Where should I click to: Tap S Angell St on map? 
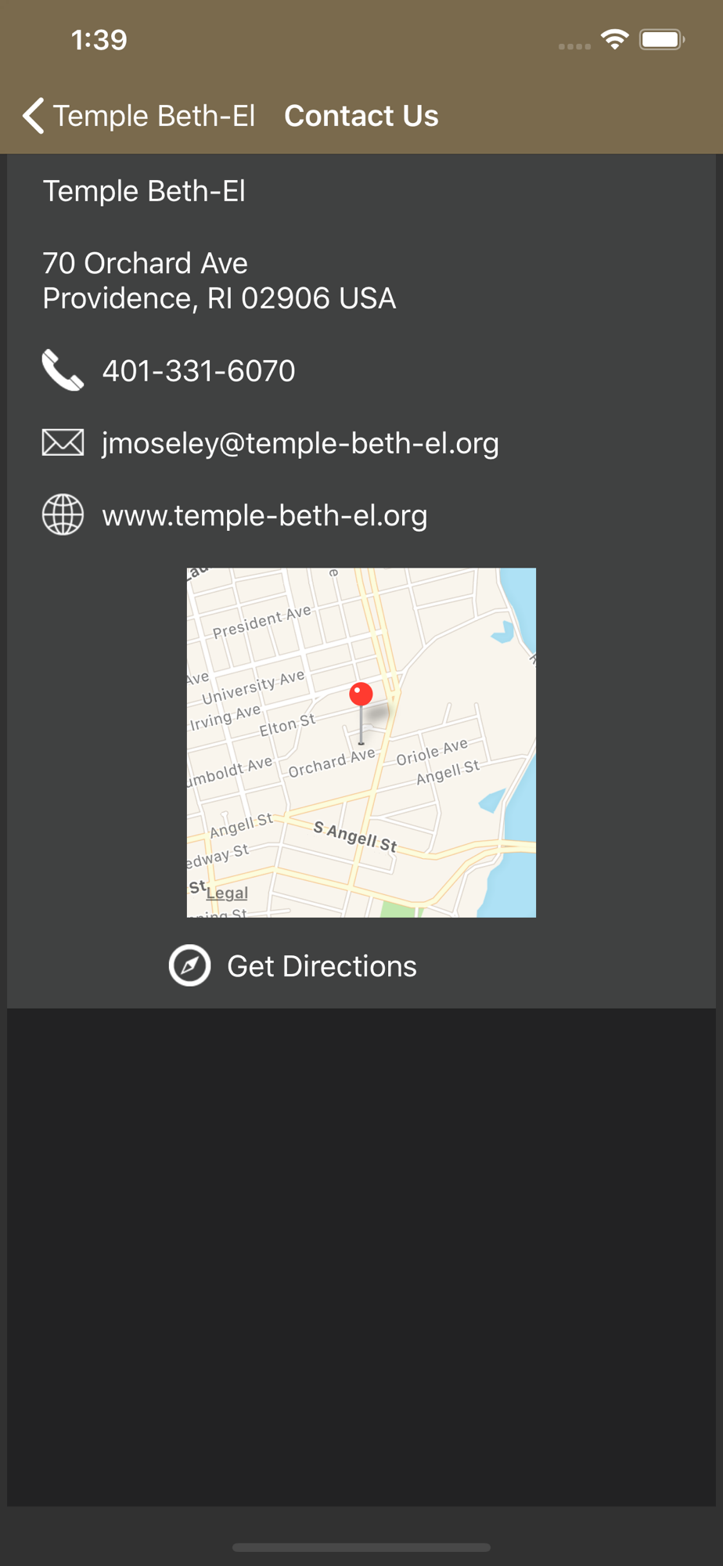[x=355, y=836]
